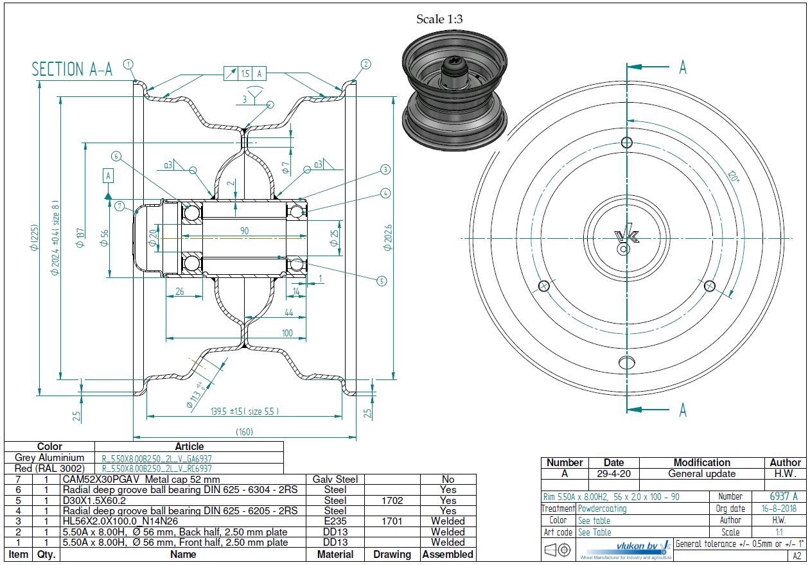Select the SECTION A-A view title
Image resolution: width=810 pixels, height=565 pixels.
(72, 69)
